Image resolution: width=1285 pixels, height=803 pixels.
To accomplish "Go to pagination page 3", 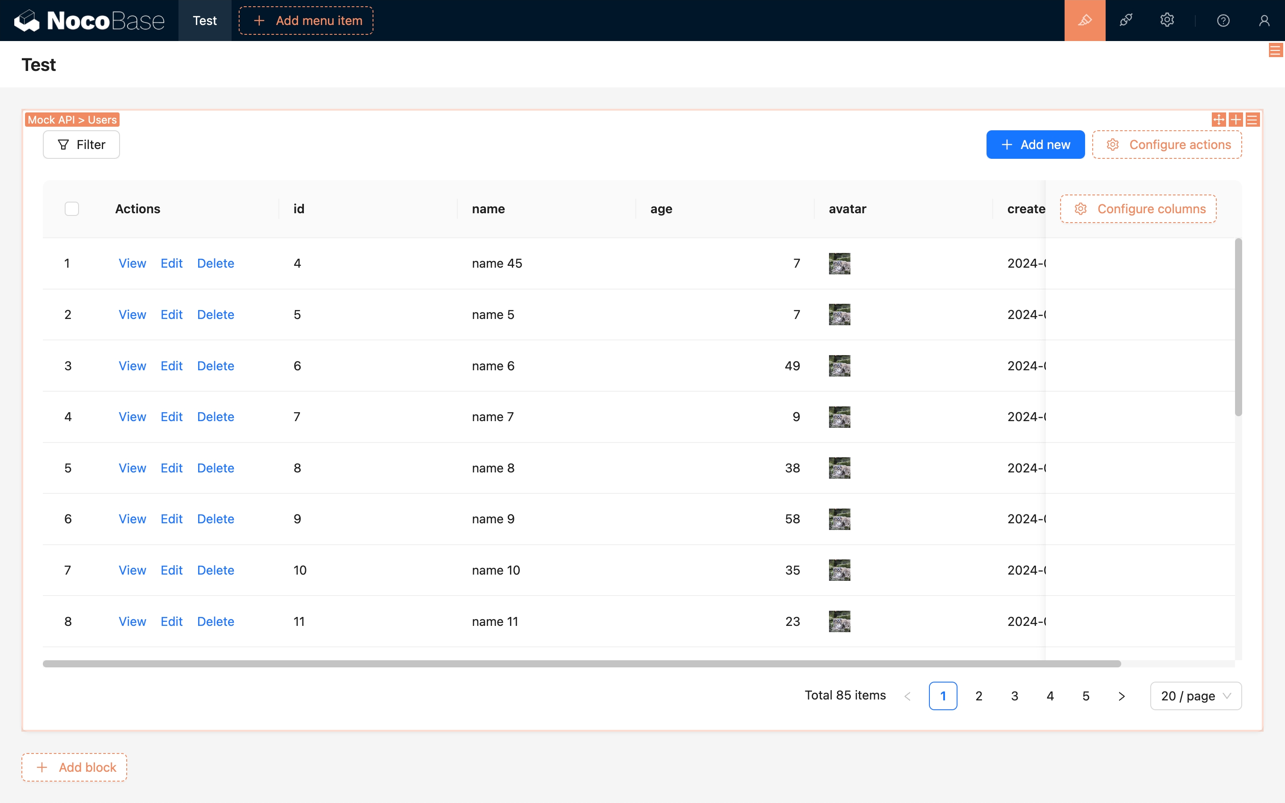I will 1014,696.
